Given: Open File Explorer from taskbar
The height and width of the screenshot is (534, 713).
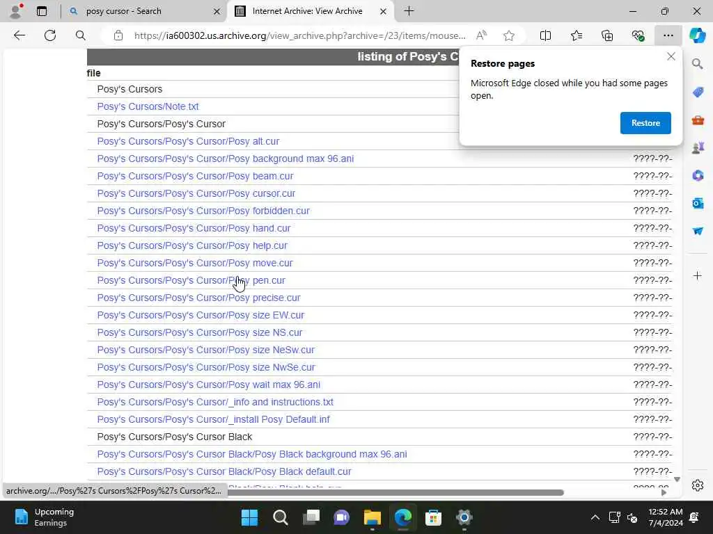Looking at the screenshot, I should coord(372,517).
